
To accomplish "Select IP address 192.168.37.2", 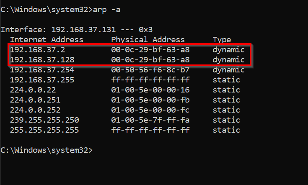I will (38, 50).
